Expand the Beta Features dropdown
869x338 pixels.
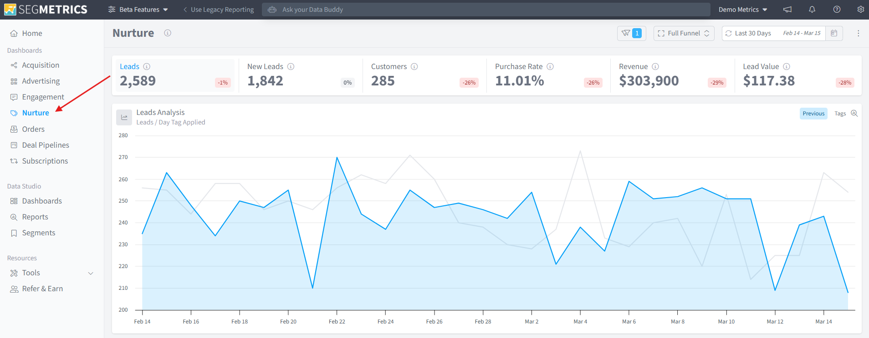[x=138, y=10]
